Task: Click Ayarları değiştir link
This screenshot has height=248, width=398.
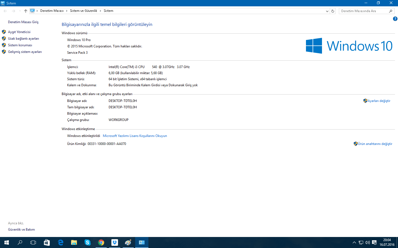Action: (x=379, y=101)
